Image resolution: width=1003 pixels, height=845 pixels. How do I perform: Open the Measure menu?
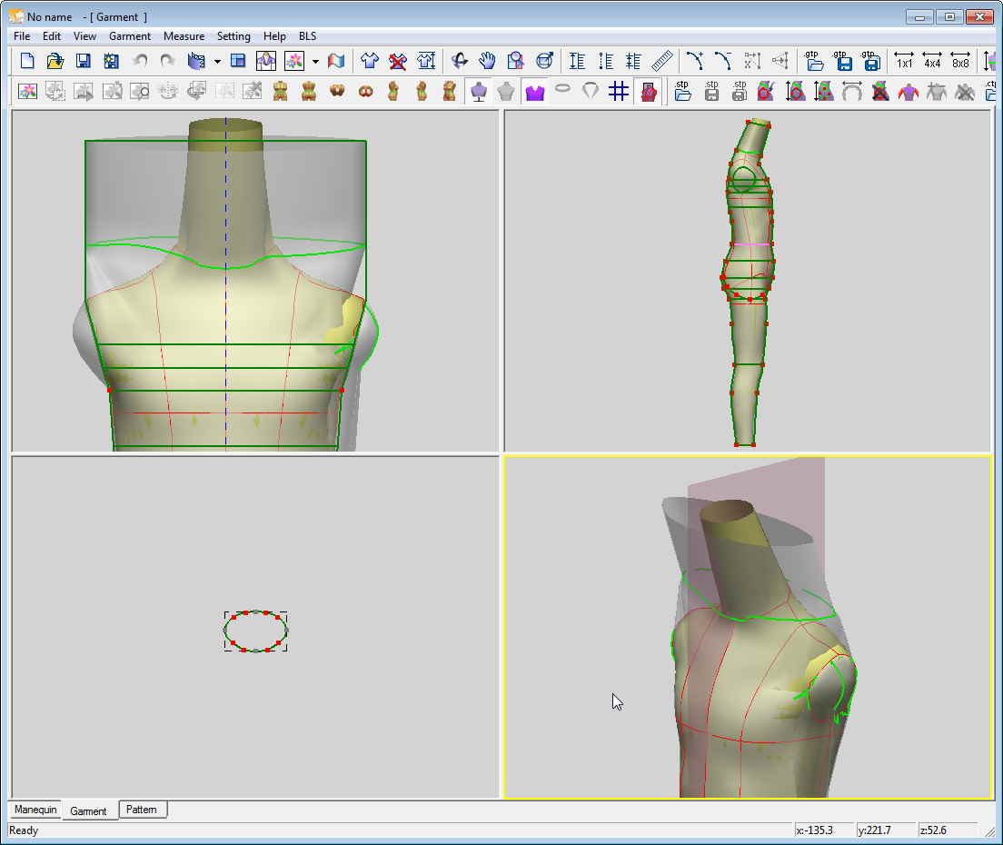click(184, 36)
